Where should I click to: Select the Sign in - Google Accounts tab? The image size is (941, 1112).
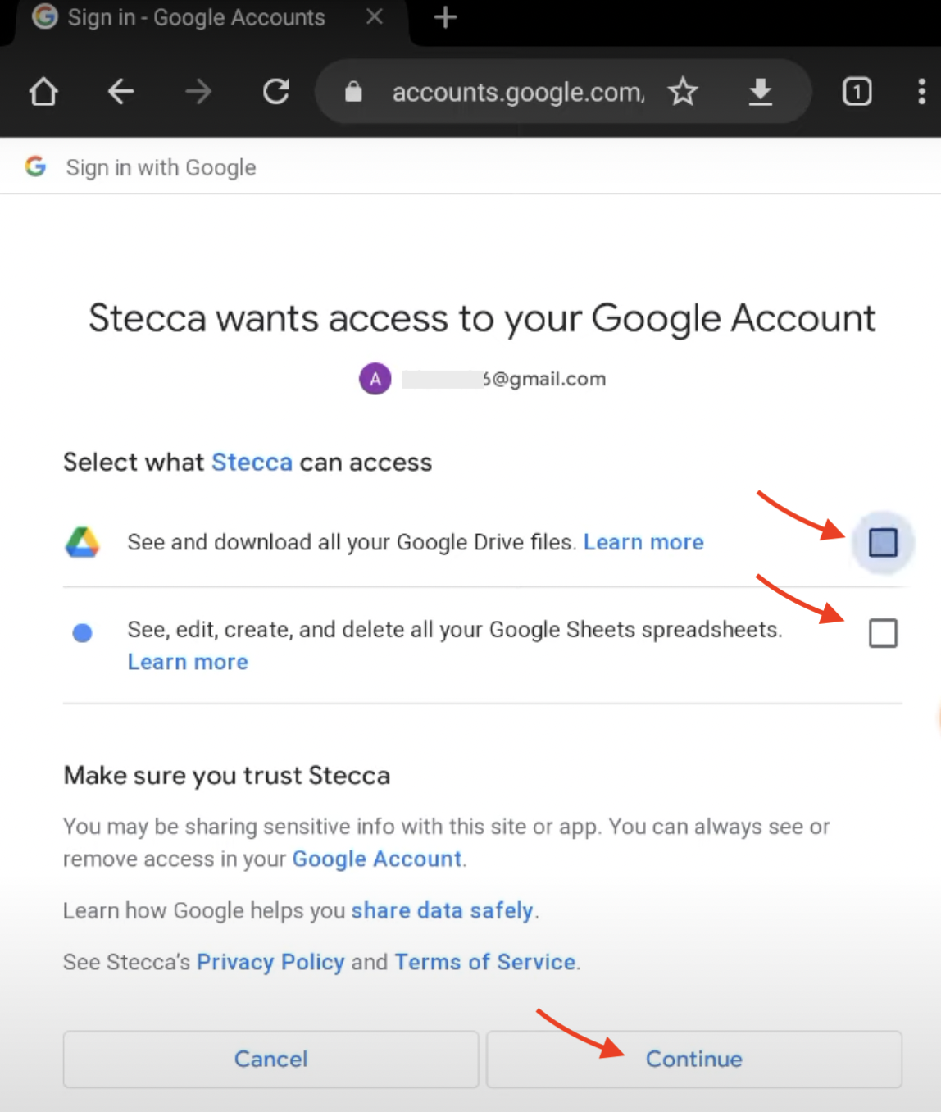195,17
